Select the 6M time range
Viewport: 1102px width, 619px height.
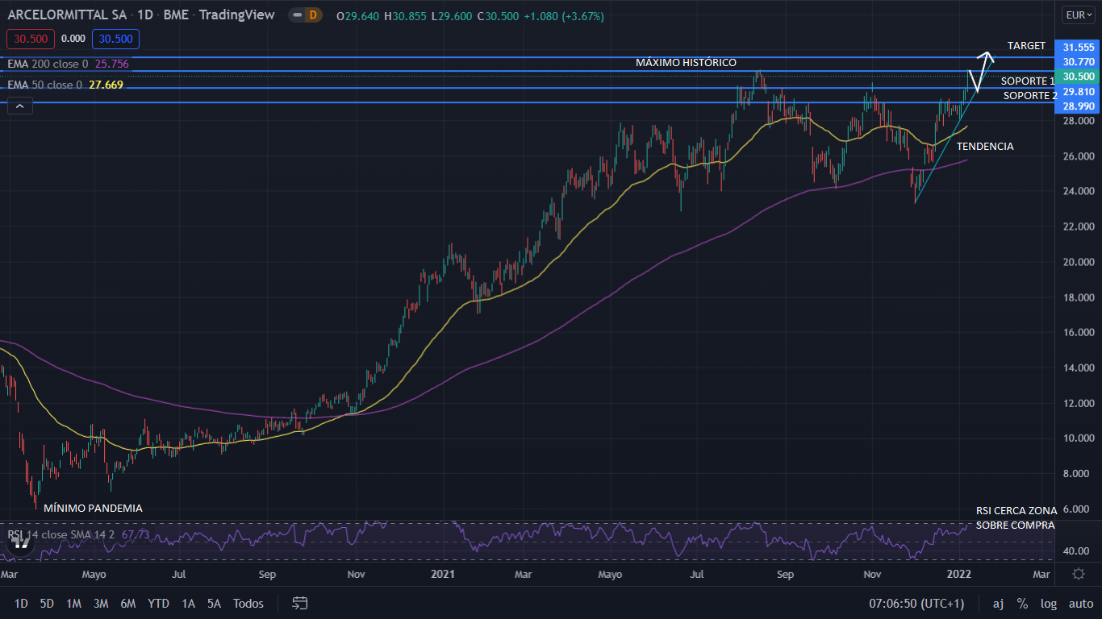(x=127, y=603)
